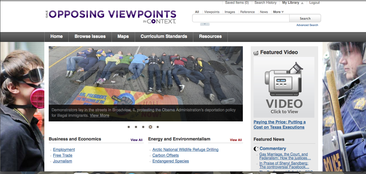Open the Free Trade topic

pos(63,155)
